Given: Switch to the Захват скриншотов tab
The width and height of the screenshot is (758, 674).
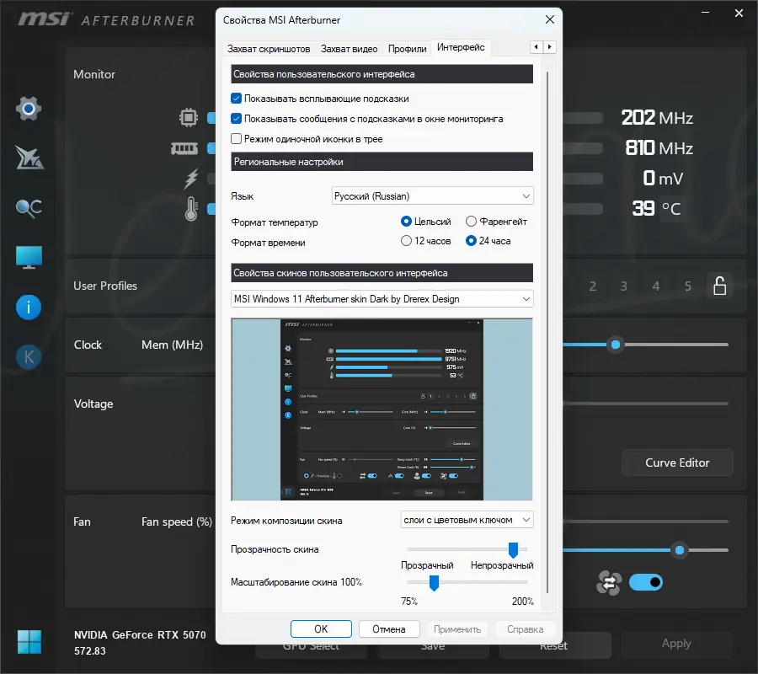Looking at the screenshot, I should pyautogui.click(x=269, y=49).
